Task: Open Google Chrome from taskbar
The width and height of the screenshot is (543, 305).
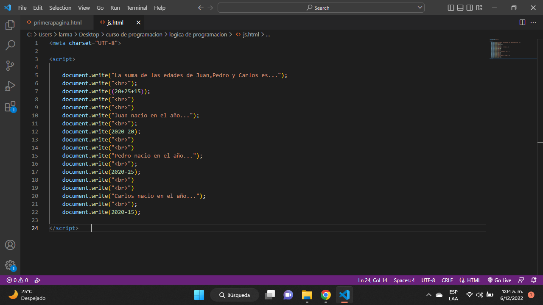Action: pyautogui.click(x=326, y=295)
